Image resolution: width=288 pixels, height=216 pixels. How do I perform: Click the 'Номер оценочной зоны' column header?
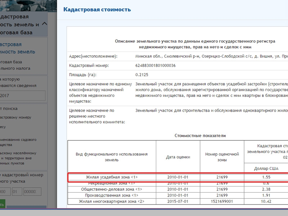(222, 157)
